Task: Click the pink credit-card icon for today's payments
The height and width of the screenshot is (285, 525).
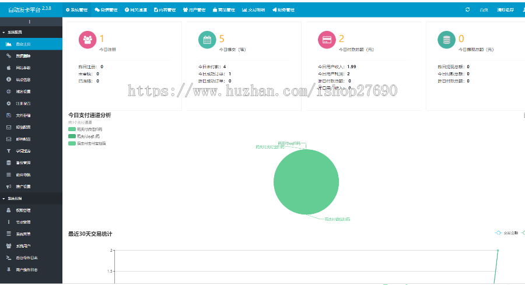Action: pos(327,40)
